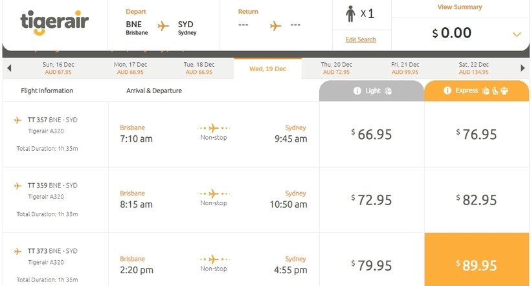Open the Edit Search link
This screenshot has width=531, height=286.
click(x=361, y=39)
